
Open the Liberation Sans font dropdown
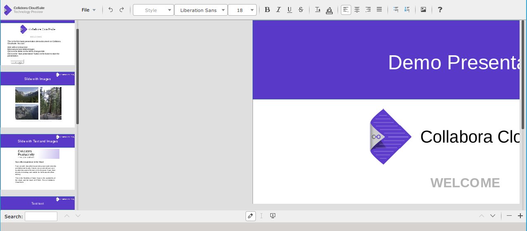click(x=201, y=10)
